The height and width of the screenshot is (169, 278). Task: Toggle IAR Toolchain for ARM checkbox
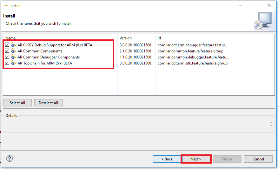pos(7,63)
